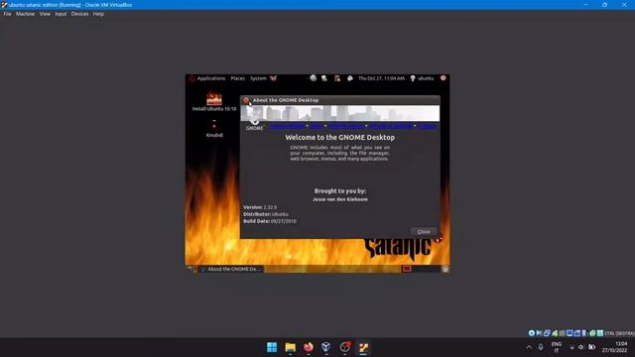The image size is (635, 357).
Task: Click the USB indicator in VirtualBox status bar
Action: pyautogui.click(x=555, y=333)
